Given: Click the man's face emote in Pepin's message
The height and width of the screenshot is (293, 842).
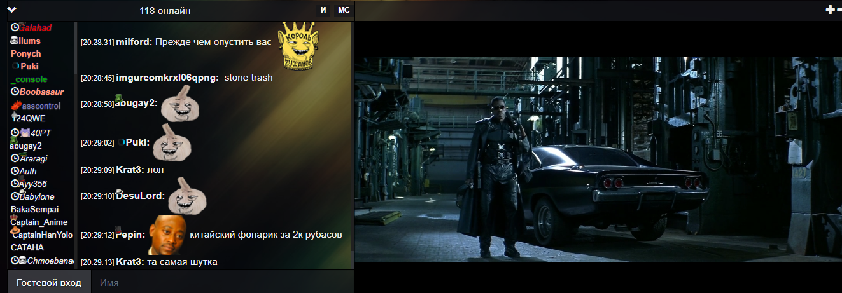Looking at the screenshot, I should pos(167,235).
